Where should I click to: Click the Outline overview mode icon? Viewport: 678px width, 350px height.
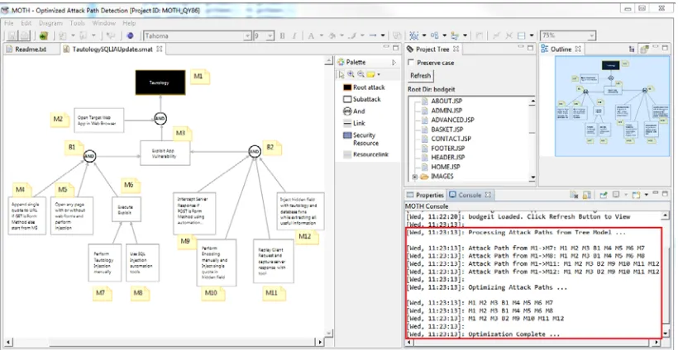[x=645, y=50]
